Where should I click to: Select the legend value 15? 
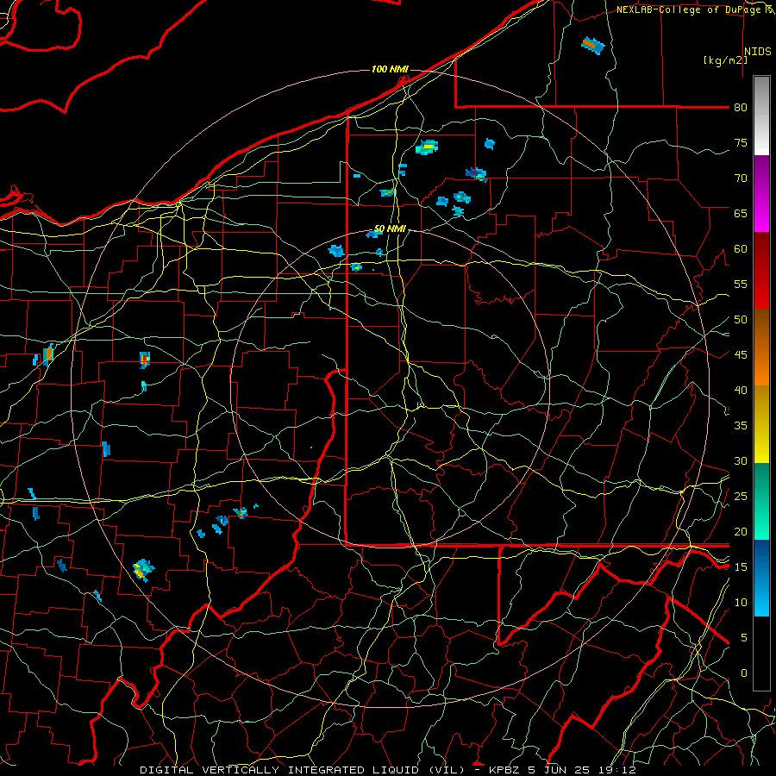(x=741, y=567)
